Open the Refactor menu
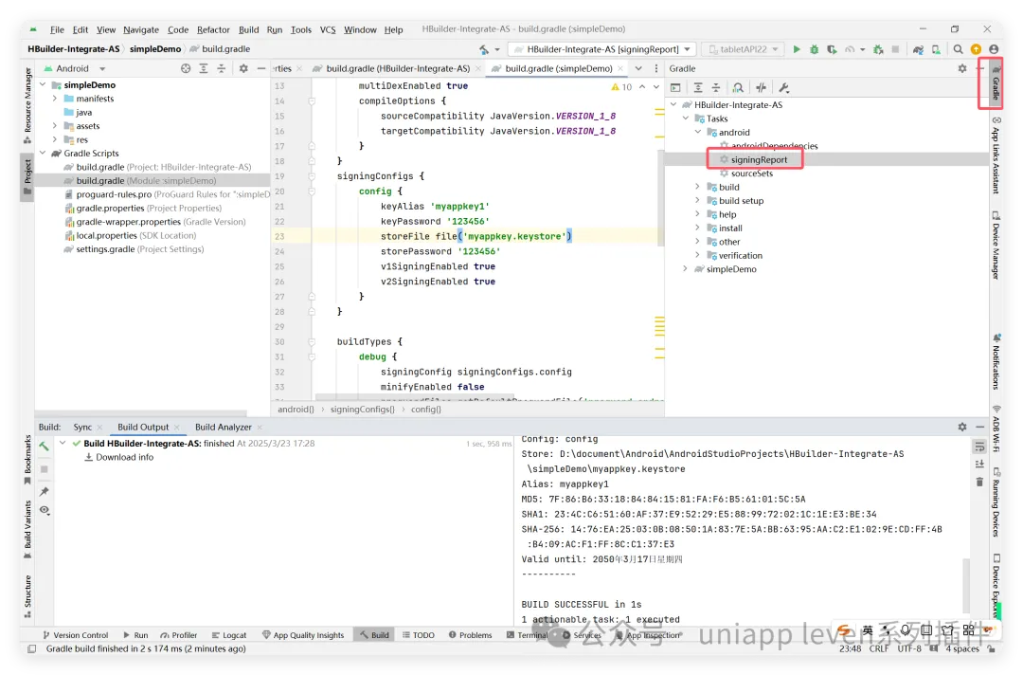1023x675 pixels. [213, 29]
